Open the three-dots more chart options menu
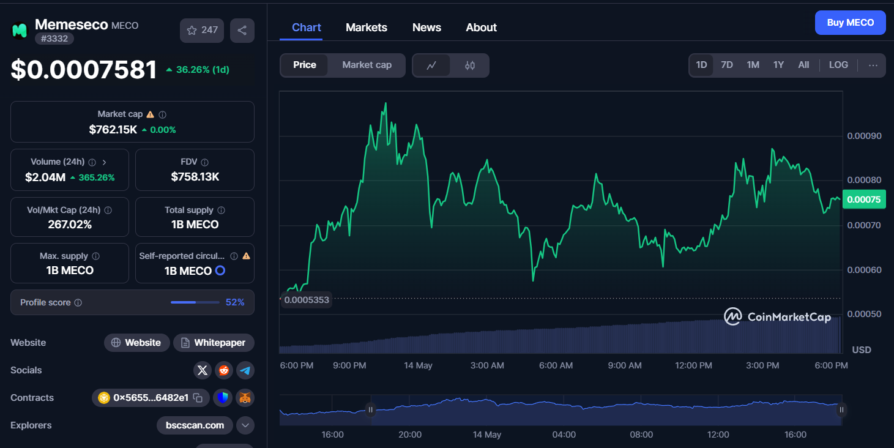The width and height of the screenshot is (894, 448). pos(873,65)
